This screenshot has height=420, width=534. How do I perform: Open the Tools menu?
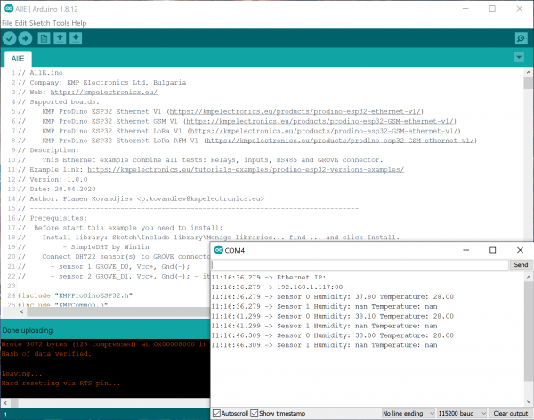62,22
